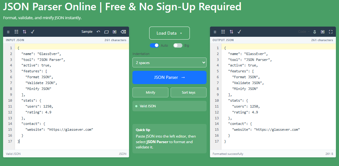Viewport: 339px width, 166px height.
Task: Click the three-lines format icon in input toolbar
Action: tap(8, 32)
